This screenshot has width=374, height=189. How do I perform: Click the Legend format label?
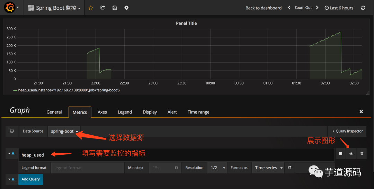click(34, 168)
